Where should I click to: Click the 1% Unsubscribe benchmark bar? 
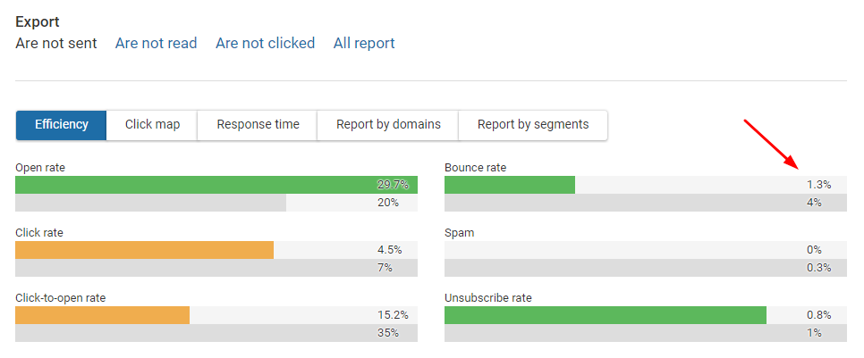(644, 333)
